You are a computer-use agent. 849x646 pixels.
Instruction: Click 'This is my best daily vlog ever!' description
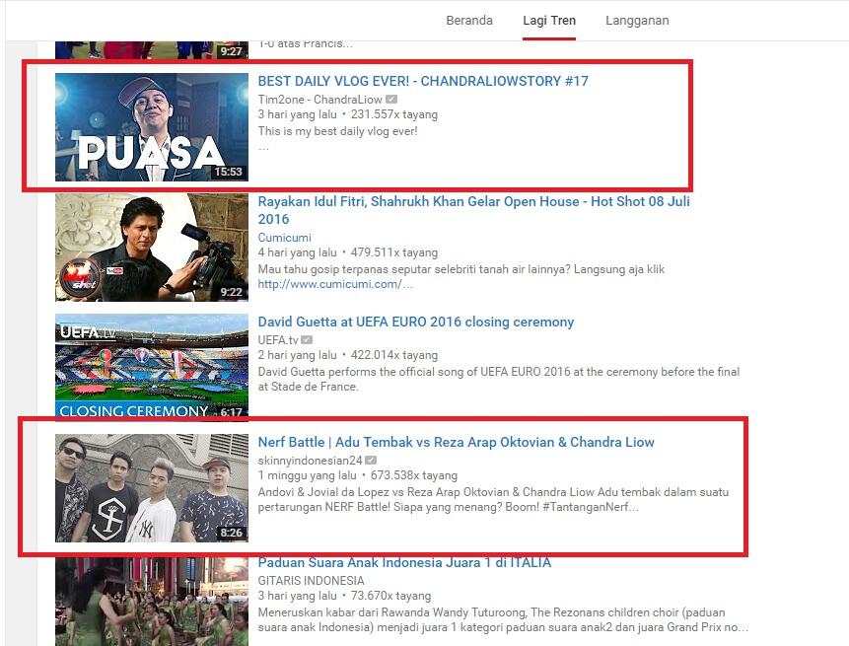[x=337, y=131]
